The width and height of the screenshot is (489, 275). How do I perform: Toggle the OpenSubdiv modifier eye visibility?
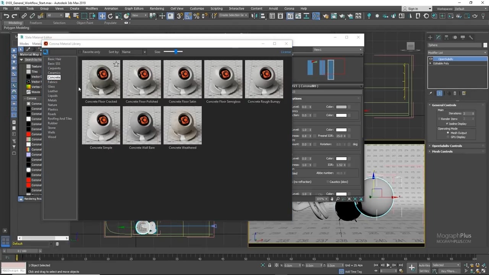[431, 59]
